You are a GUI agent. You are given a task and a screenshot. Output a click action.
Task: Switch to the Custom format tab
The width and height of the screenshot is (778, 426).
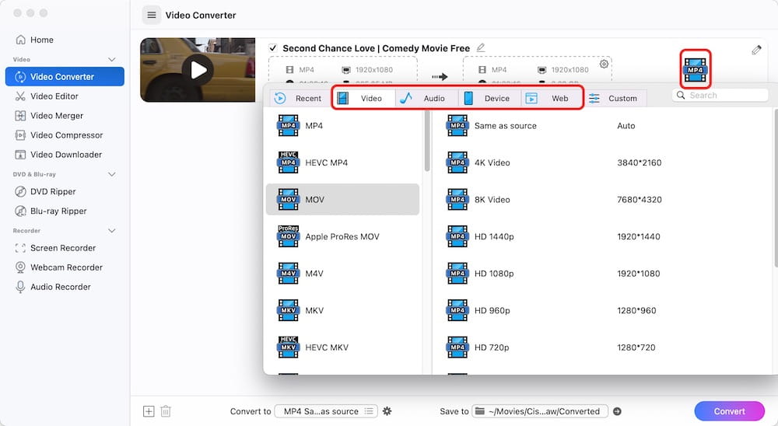(615, 98)
